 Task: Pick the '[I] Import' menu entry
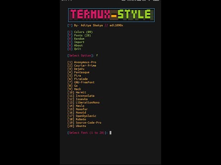[76, 42]
